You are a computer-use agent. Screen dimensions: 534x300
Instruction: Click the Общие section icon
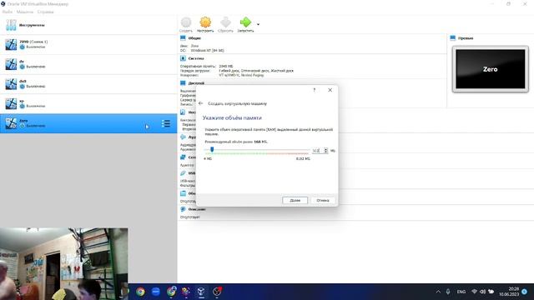[x=183, y=38]
